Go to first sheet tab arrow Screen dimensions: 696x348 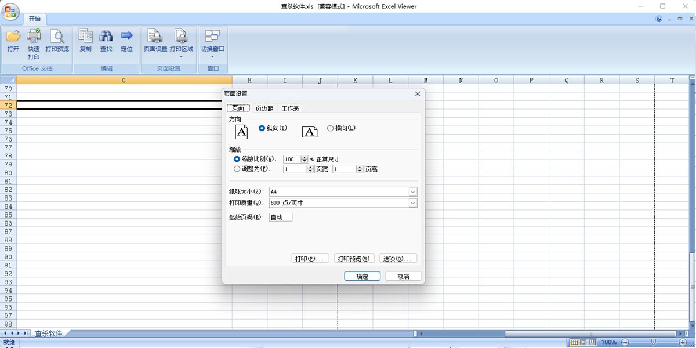pos(5,333)
